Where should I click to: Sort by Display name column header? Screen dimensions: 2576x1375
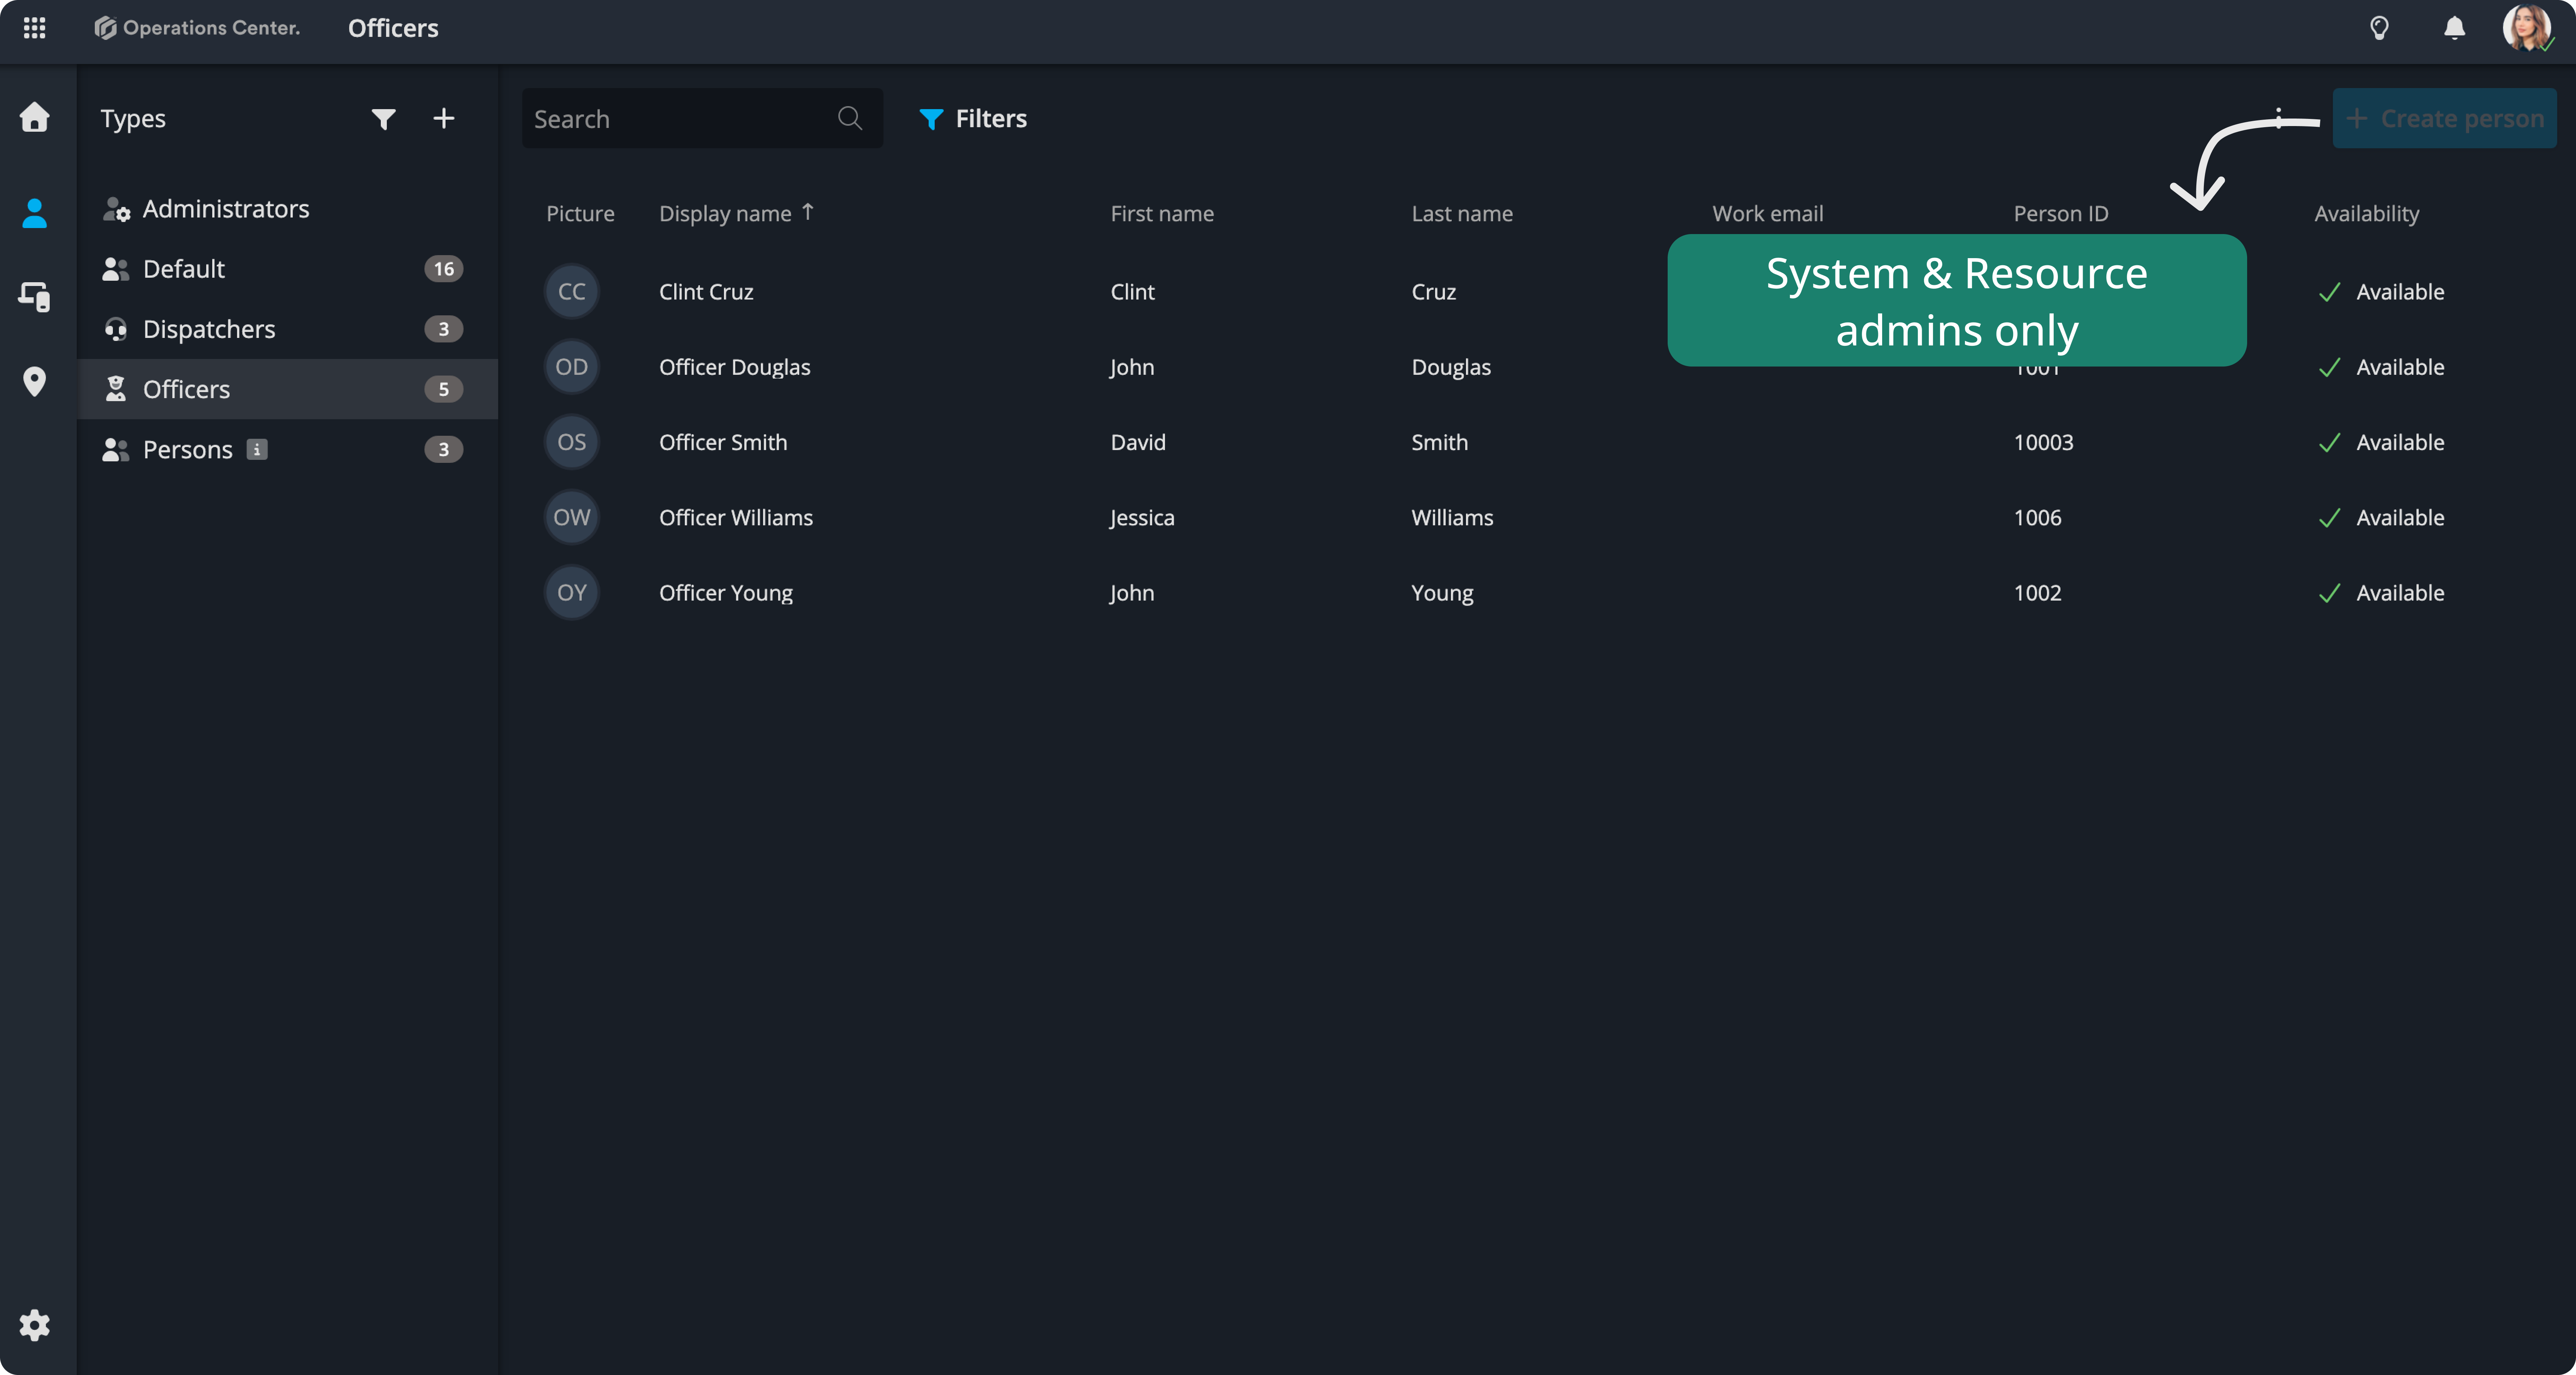(725, 213)
